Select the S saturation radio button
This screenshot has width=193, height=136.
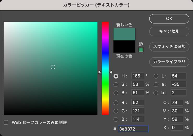click(x=116, y=84)
